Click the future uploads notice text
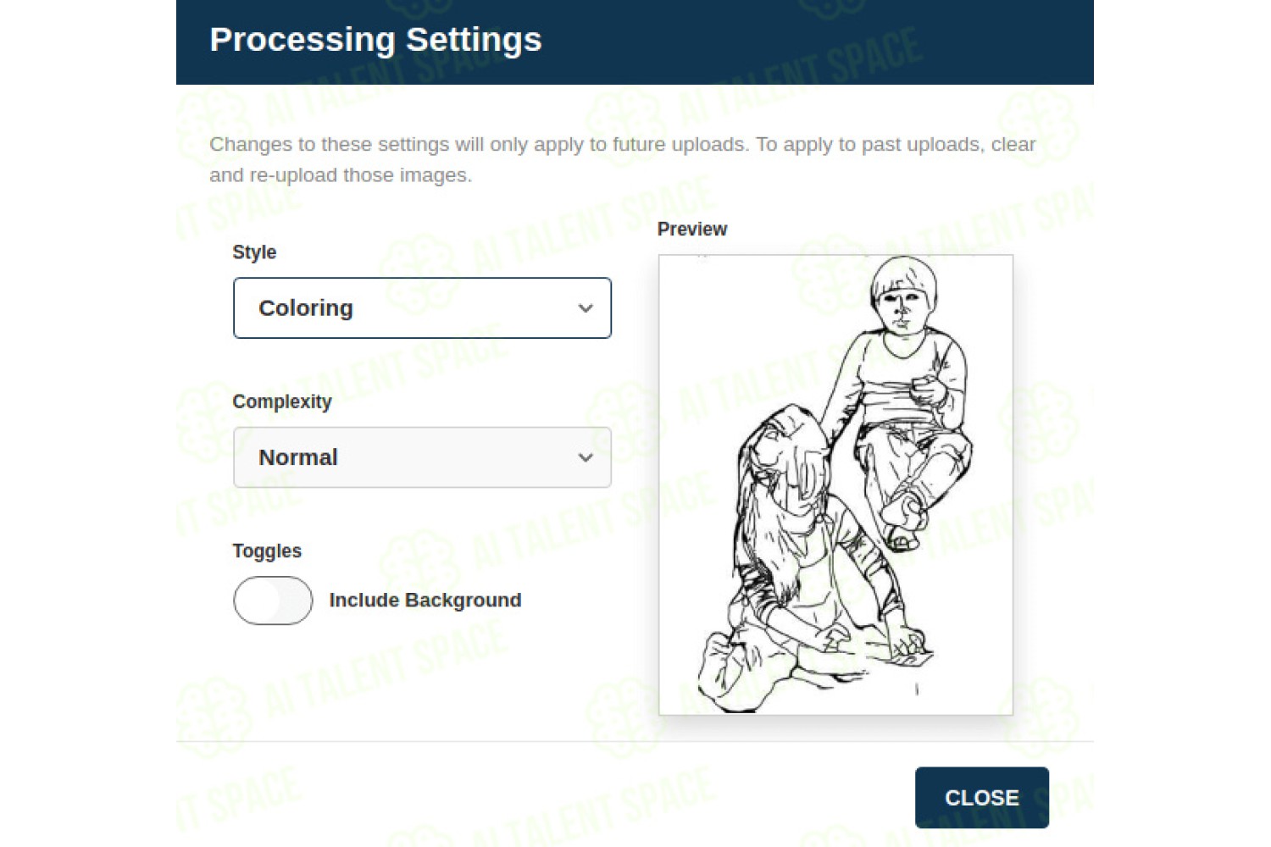The image size is (1271, 847). click(x=623, y=159)
